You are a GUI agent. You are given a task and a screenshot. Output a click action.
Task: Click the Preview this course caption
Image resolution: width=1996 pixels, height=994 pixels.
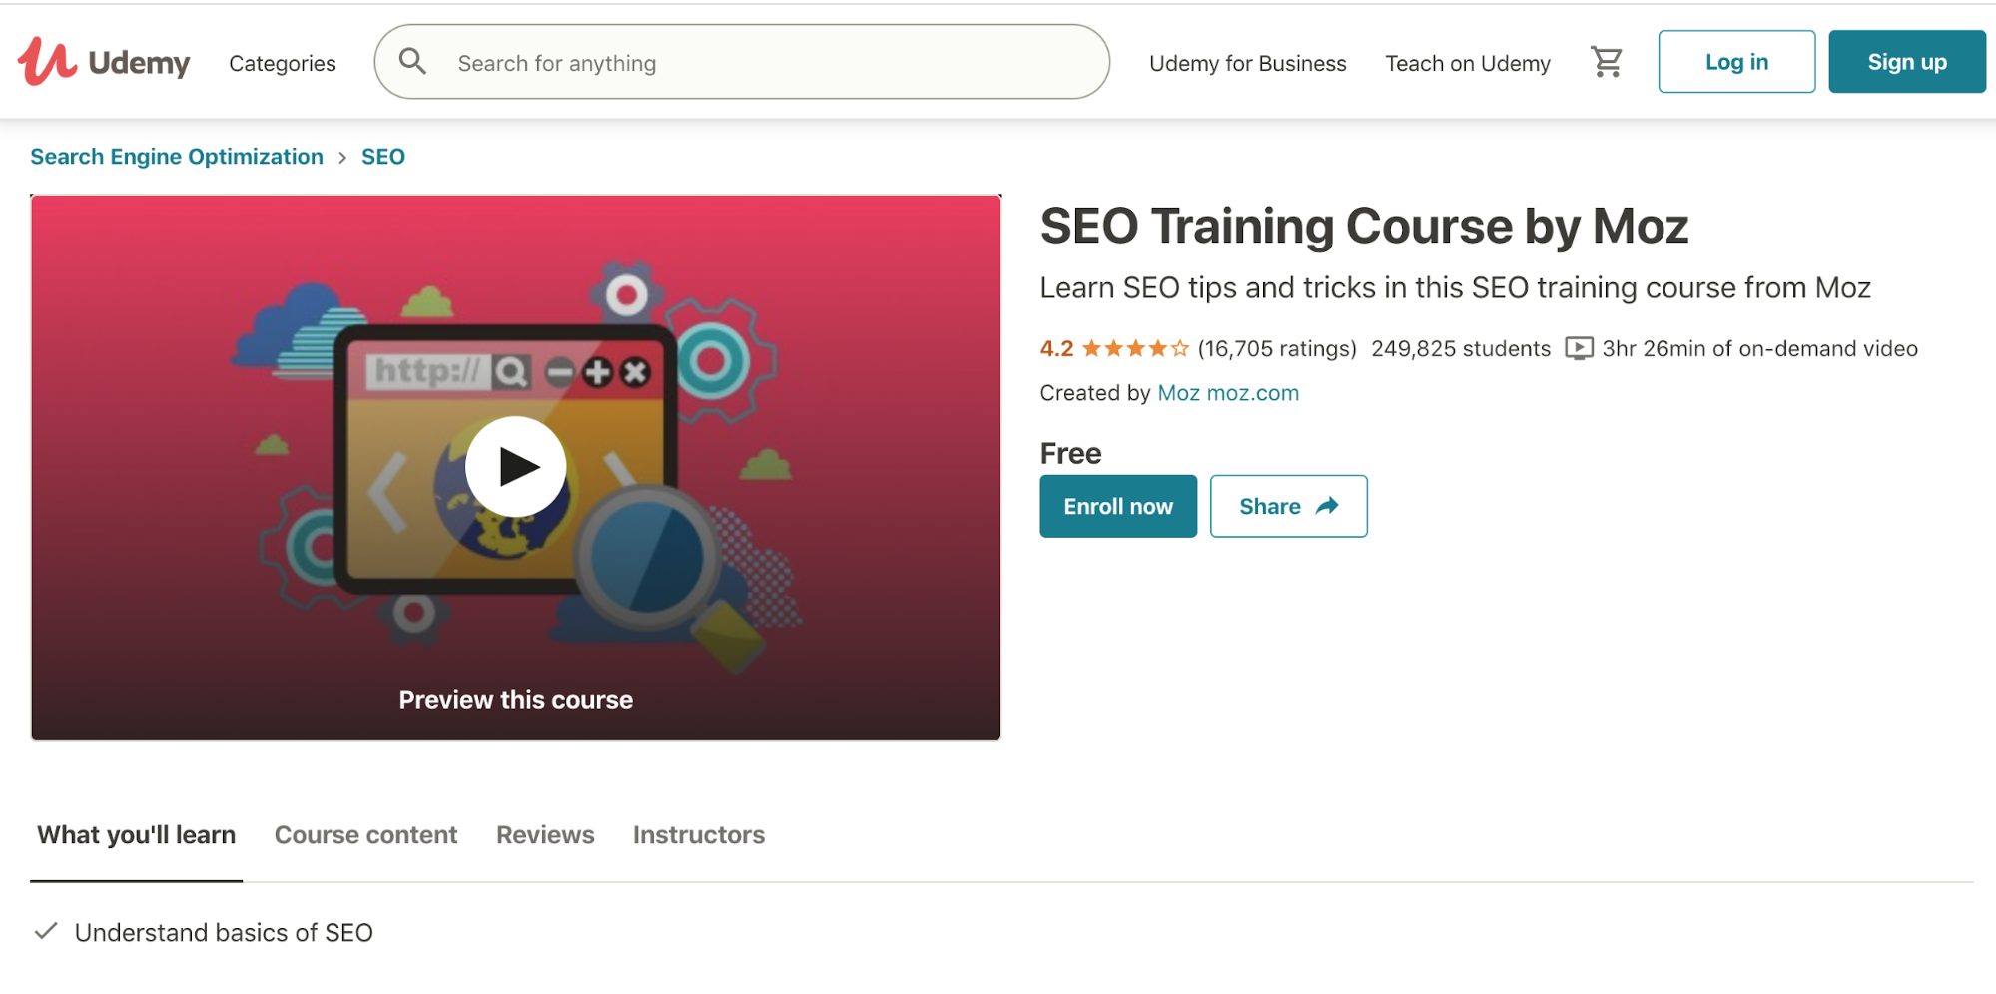click(516, 700)
